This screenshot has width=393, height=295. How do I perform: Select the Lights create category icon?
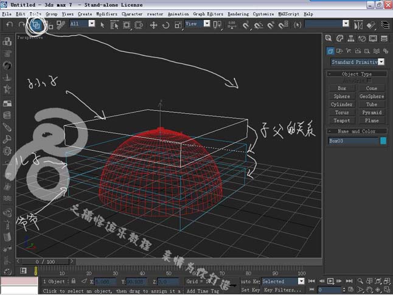pyautogui.click(x=349, y=51)
